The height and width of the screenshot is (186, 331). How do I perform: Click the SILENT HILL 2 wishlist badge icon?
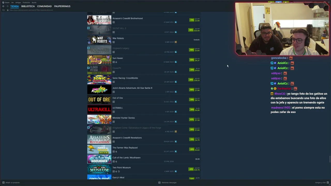coord(88,28)
